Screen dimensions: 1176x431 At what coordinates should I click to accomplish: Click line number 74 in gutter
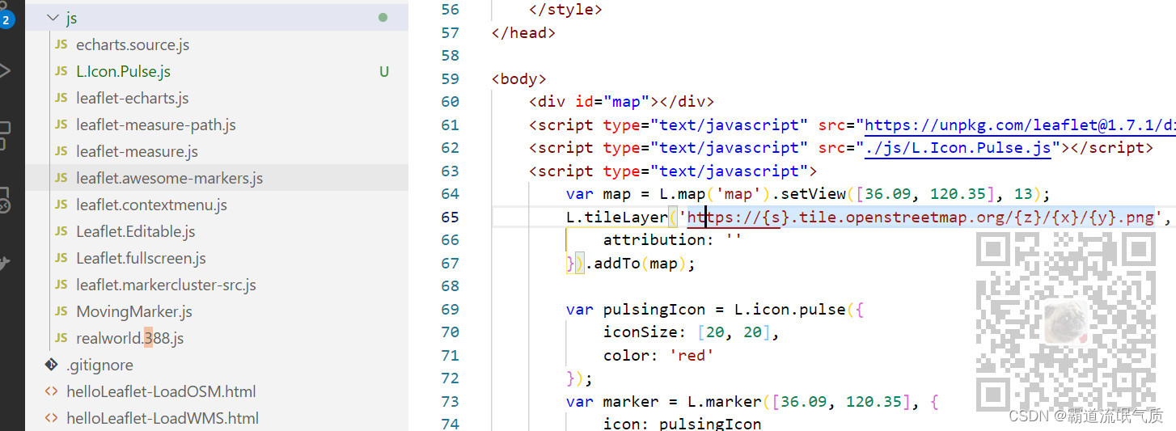(x=450, y=424)
